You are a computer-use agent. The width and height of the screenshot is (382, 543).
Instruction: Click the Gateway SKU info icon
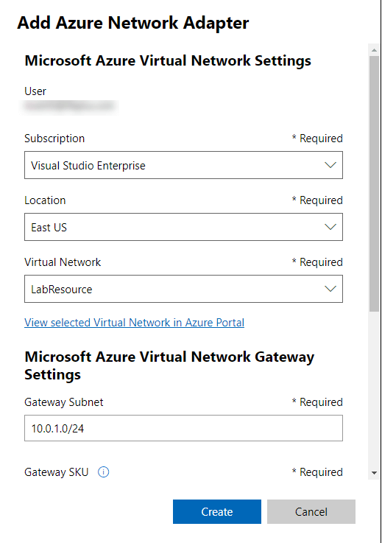(104, 472)
